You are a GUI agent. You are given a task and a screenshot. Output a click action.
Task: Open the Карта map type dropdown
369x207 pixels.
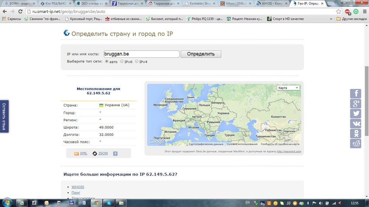288,88
